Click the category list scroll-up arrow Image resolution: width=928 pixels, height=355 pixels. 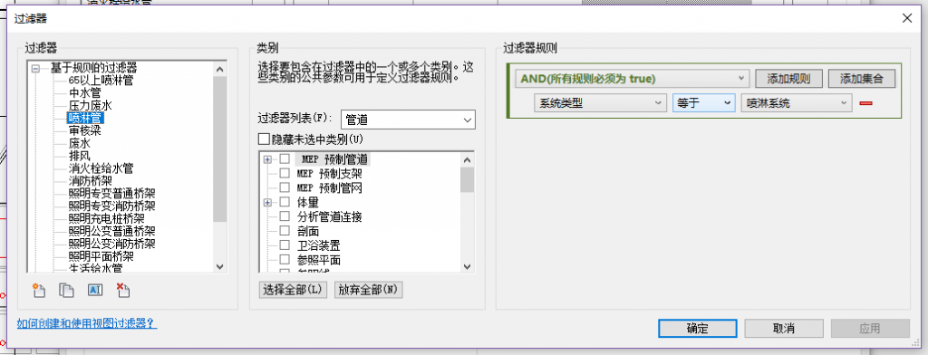point(467,159)
